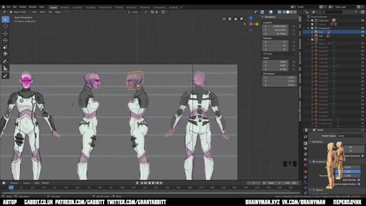366x206 pixels.
Task: Adjust the highlighted blue AO factor slider
Action: (x=348, y=172)
